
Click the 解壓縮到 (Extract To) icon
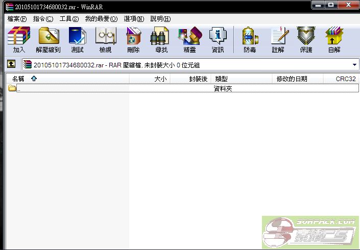click(48, 40)
